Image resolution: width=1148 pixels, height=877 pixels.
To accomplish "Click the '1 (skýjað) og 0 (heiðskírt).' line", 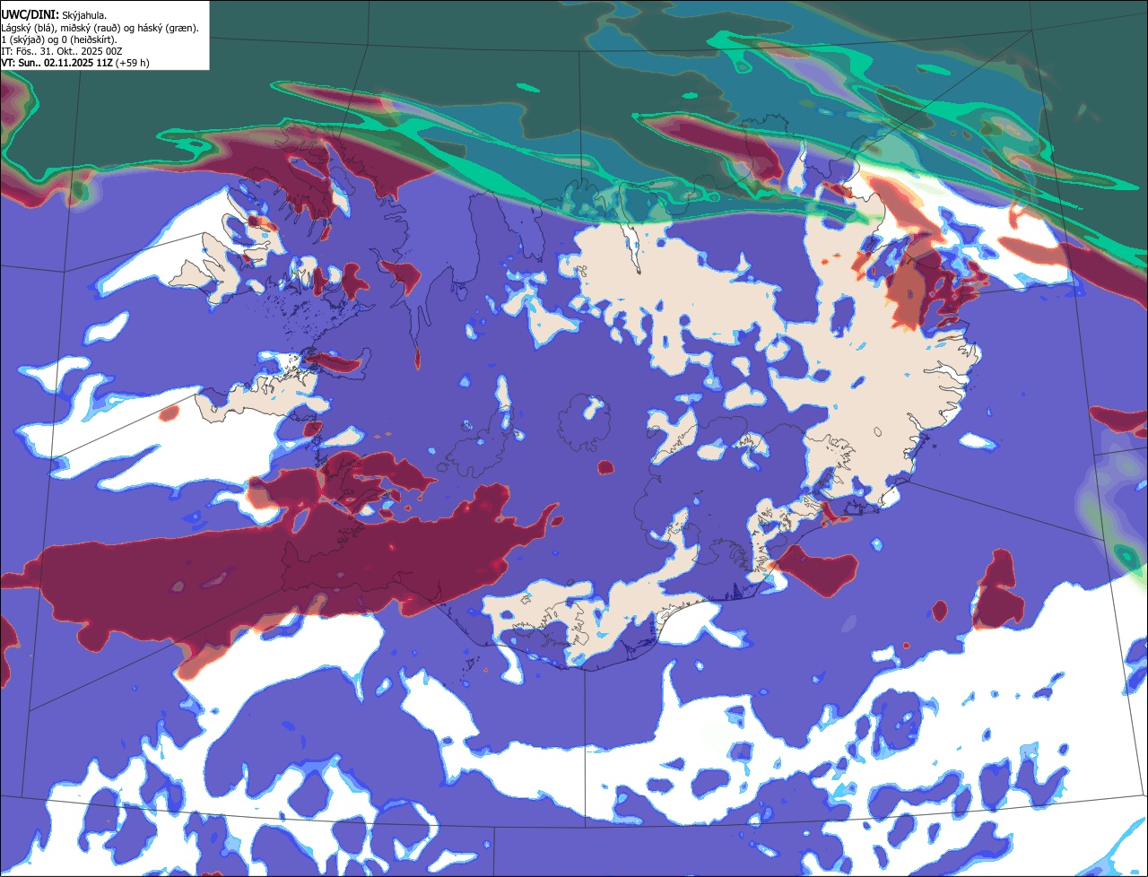I will coord(58,39).
